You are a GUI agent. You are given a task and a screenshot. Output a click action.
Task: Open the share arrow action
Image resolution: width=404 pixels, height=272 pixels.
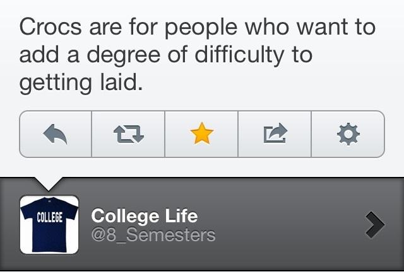pyautogui.click(x=275, y=133)
